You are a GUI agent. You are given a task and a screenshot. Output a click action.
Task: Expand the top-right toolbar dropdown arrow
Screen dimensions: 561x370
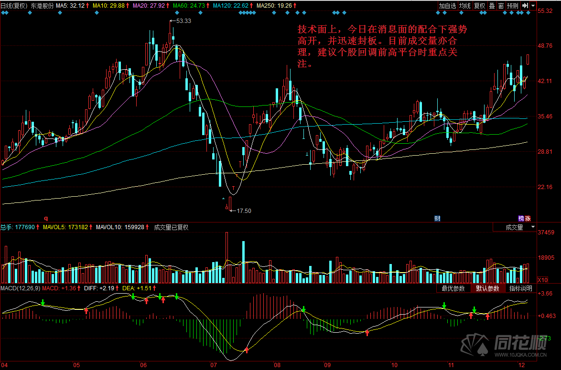coord(533,6)
